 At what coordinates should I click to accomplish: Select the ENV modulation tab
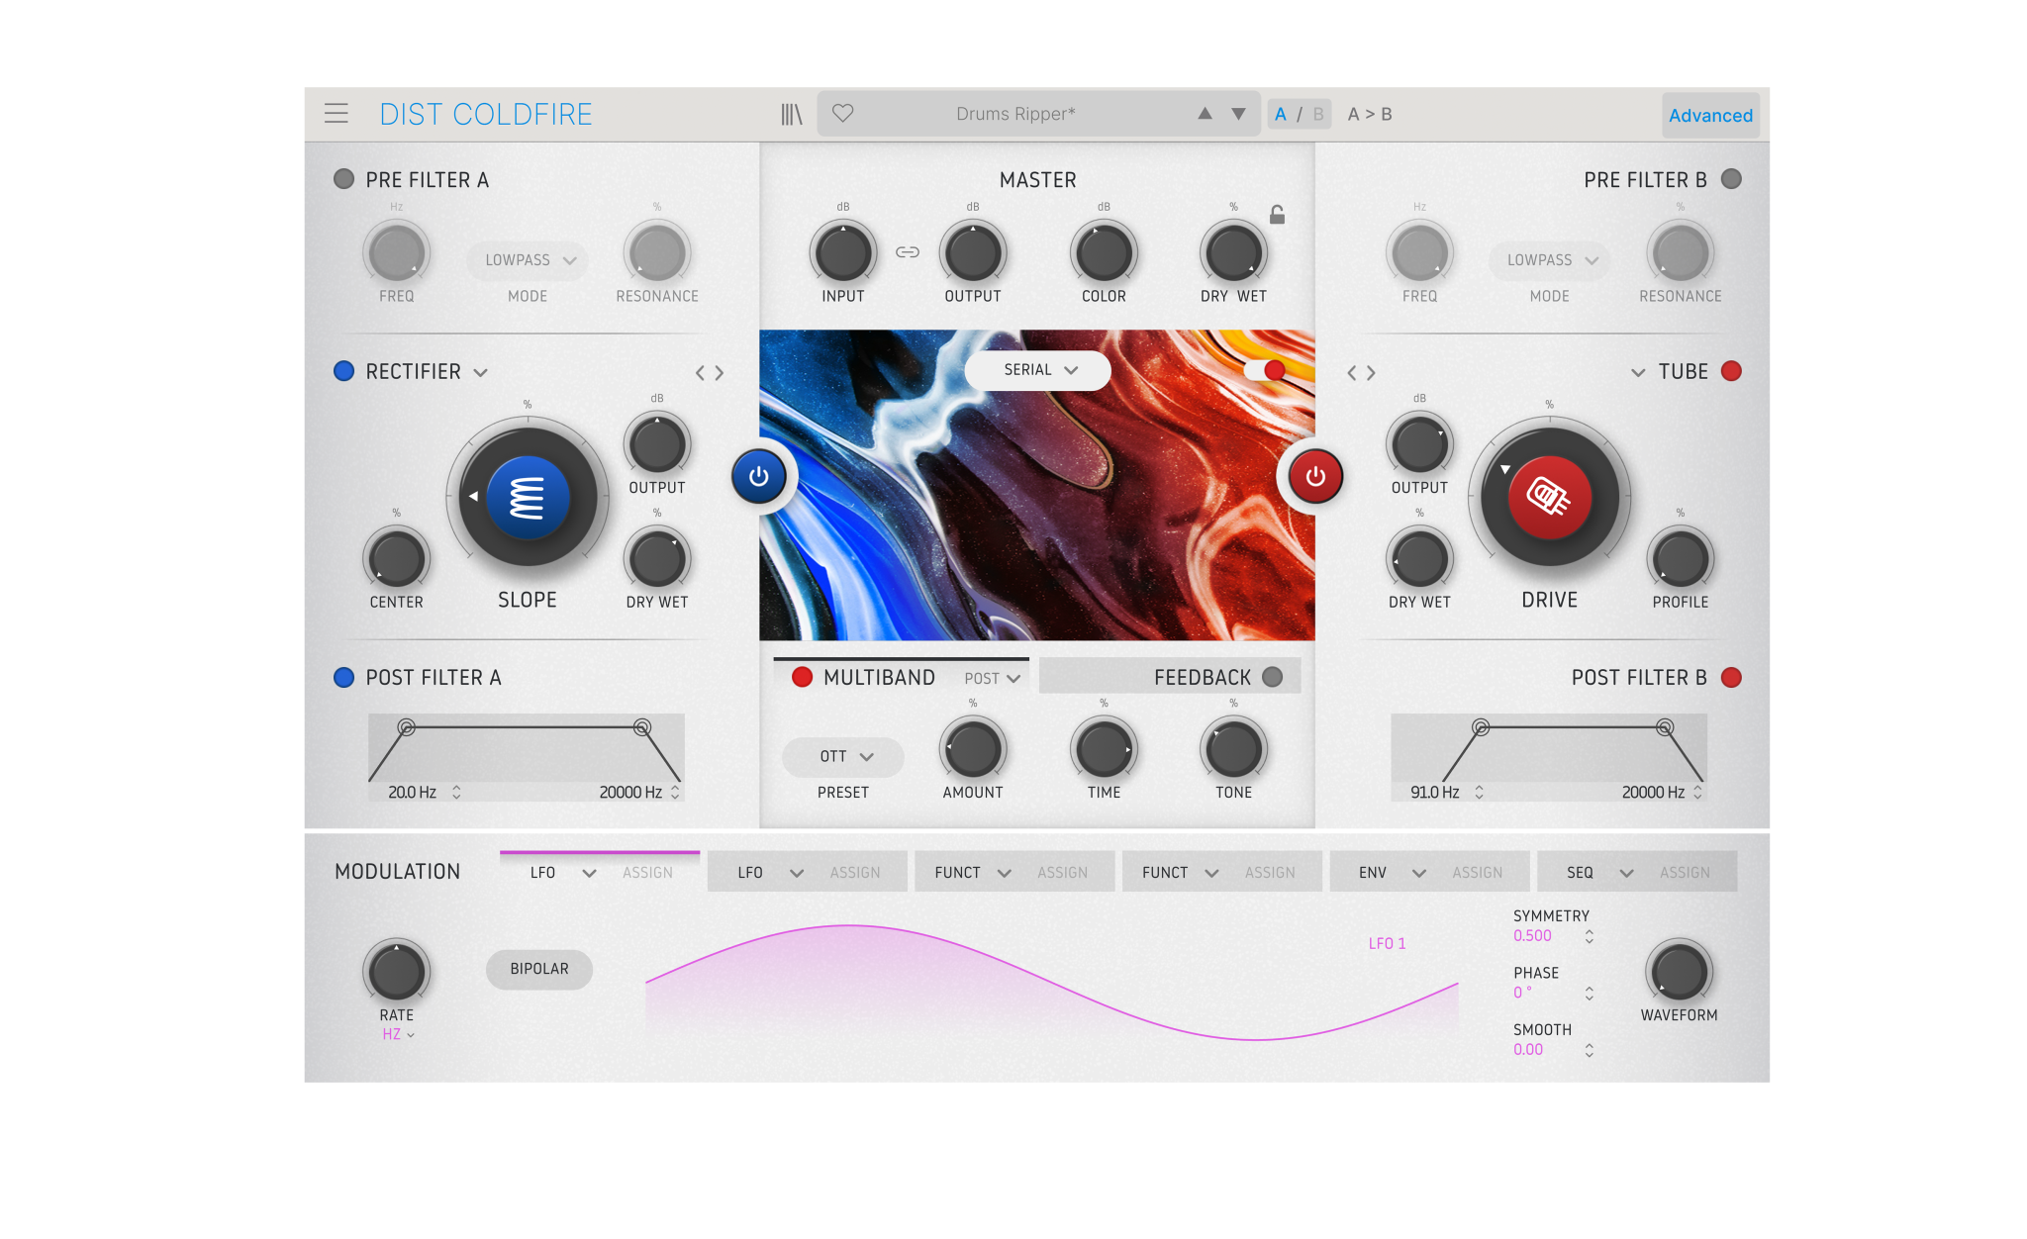point(1373,872)
